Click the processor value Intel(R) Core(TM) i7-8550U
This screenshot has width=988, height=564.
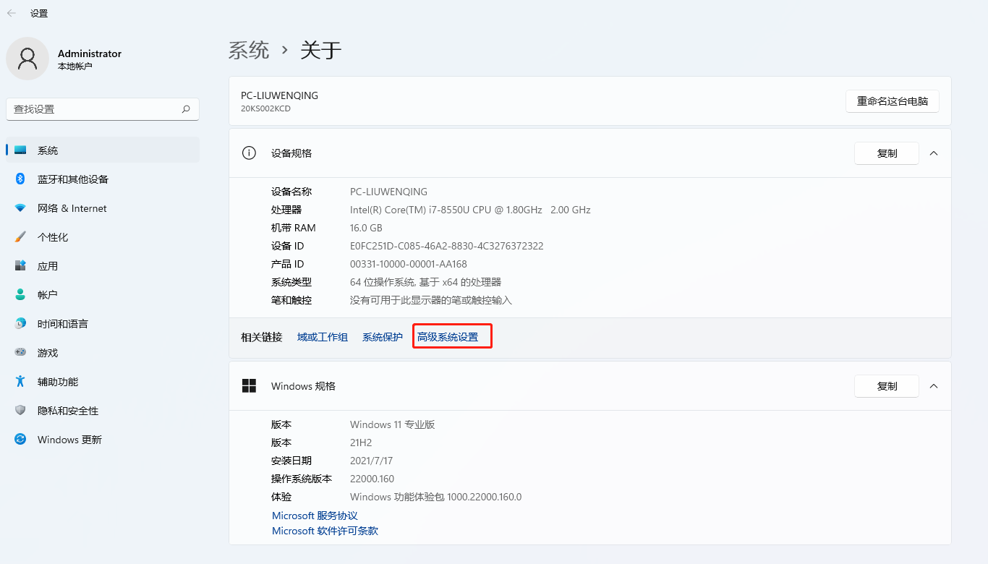point(470,210)
